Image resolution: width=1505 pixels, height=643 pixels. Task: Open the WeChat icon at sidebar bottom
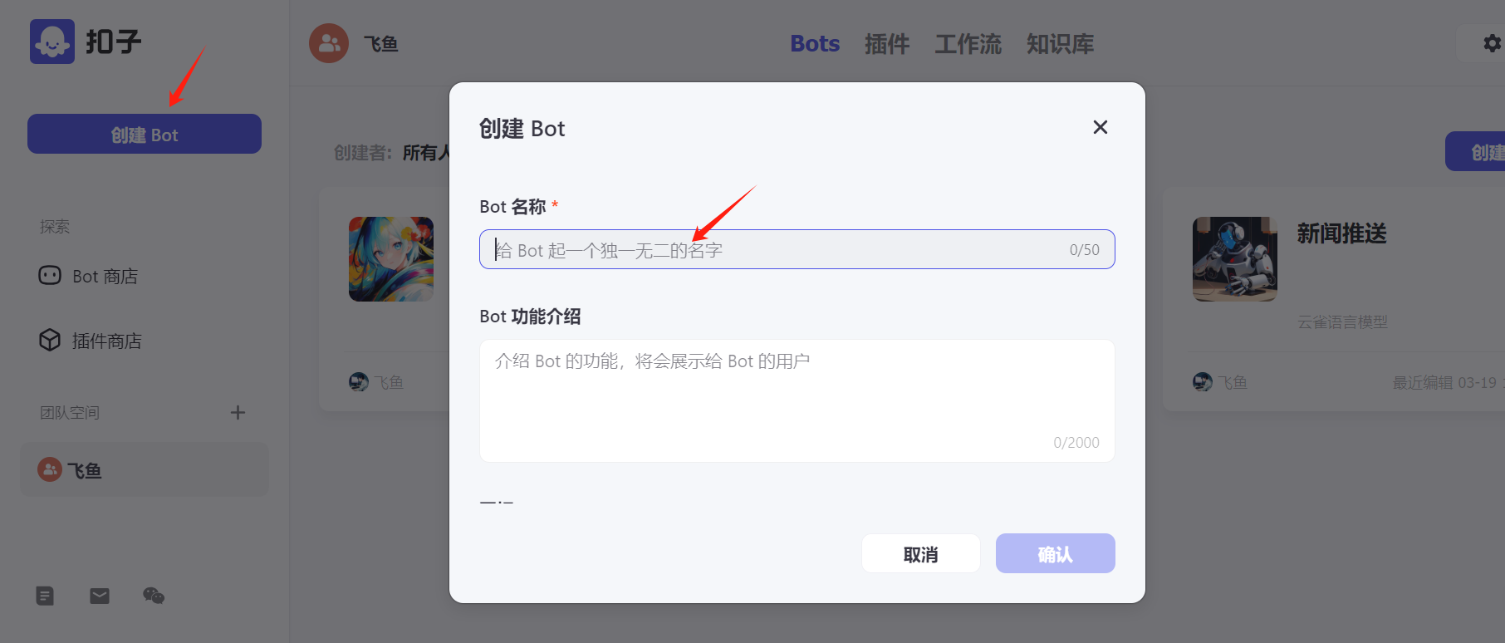point(154,596)
